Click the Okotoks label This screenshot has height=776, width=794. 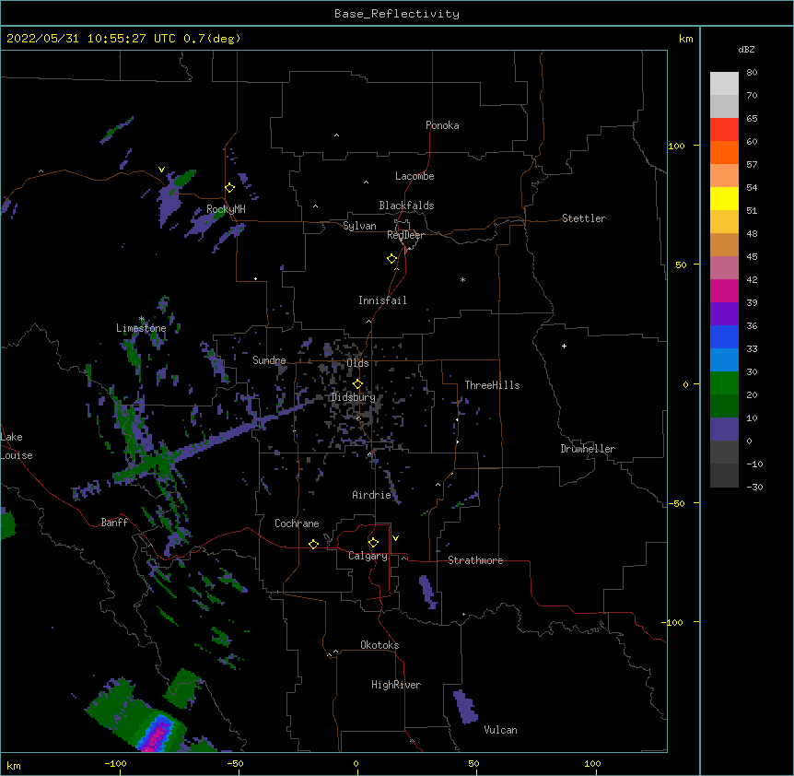tap(379, 645)
